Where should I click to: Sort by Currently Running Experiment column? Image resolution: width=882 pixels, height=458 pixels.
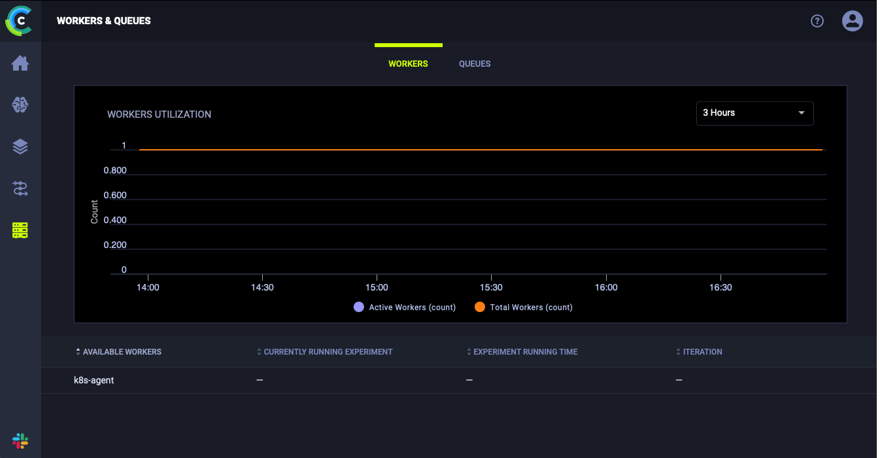[x=328, y=352]
